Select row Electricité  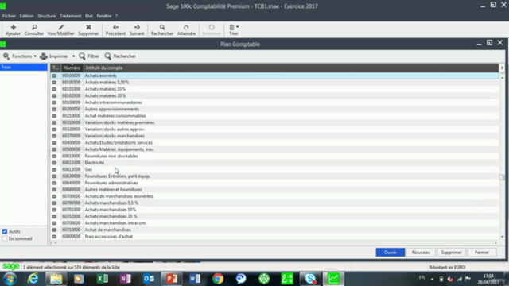274,163
